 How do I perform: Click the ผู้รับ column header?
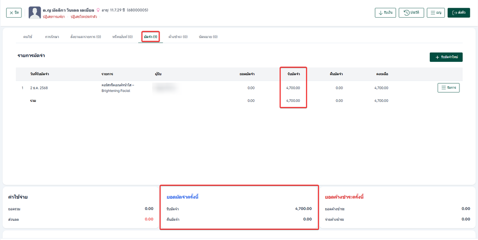tap(158, 74)
